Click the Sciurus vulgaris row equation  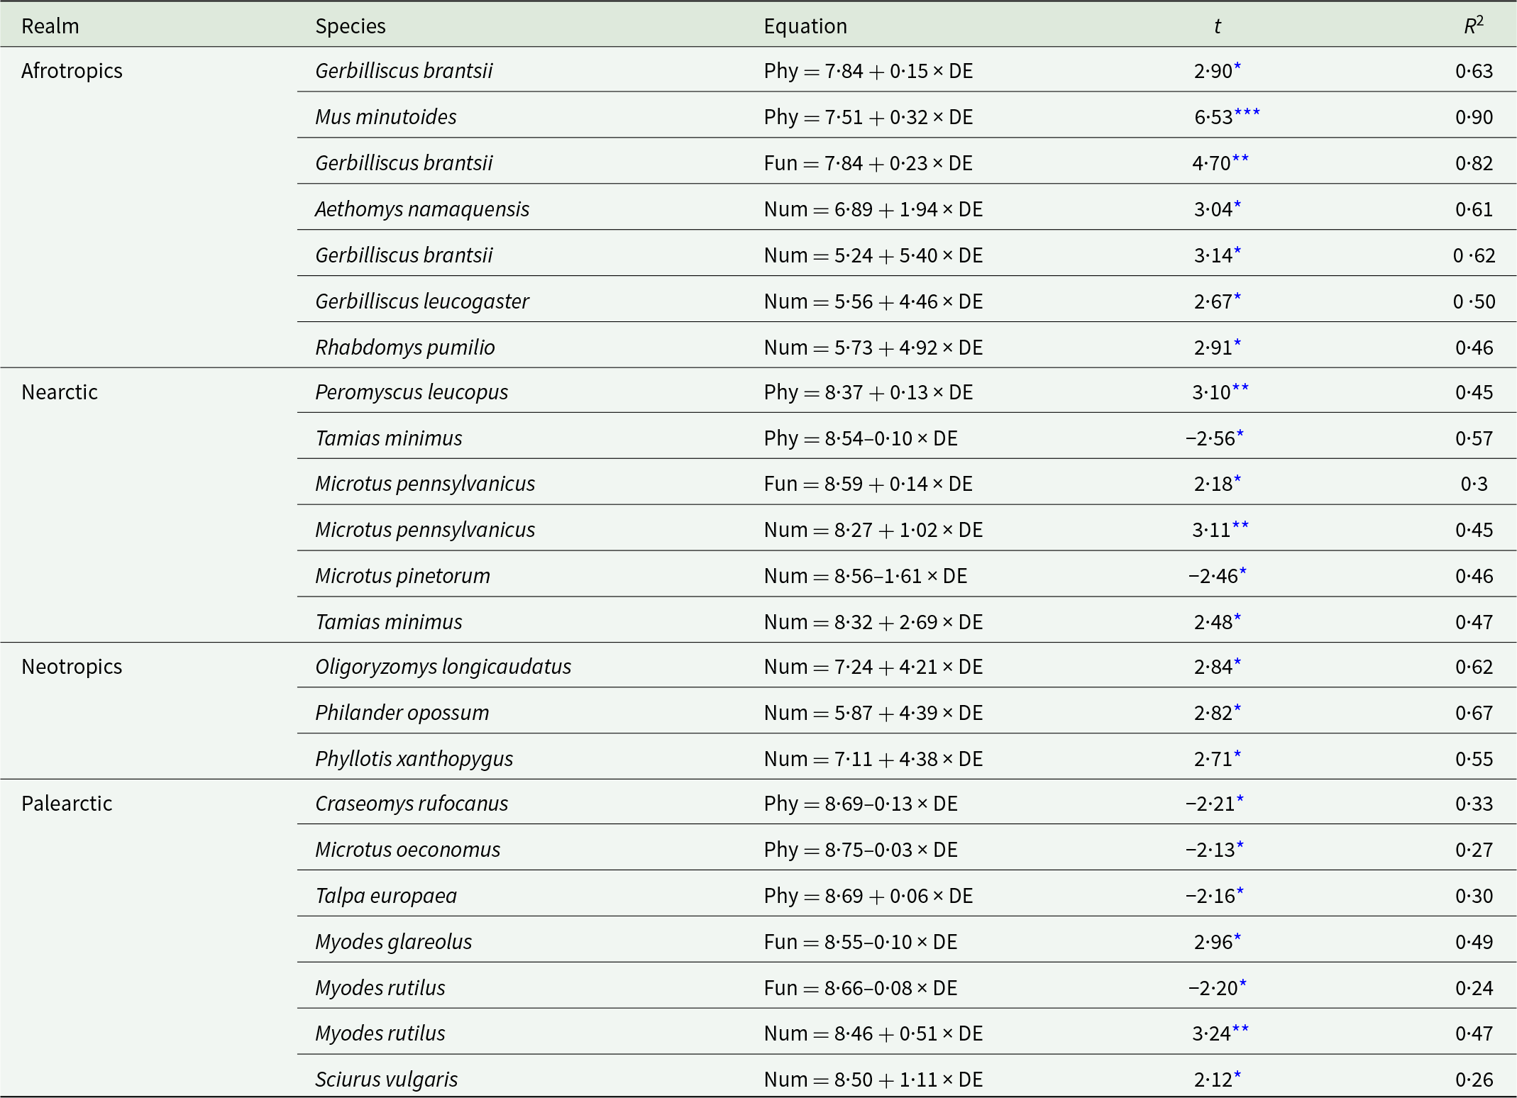(873, 1080)
